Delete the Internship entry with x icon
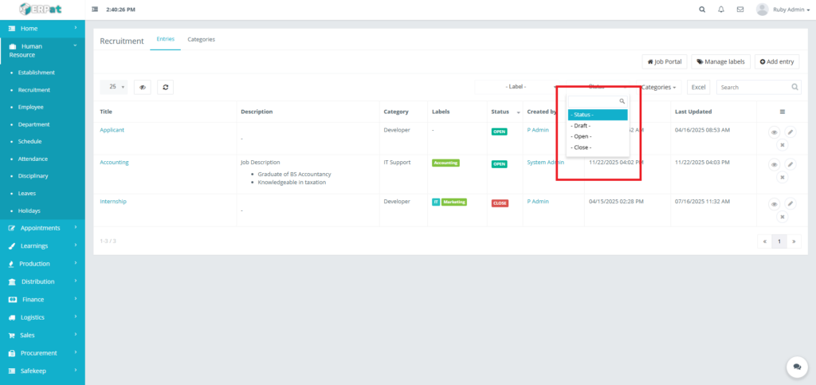Viewport: 816px width, 385px height. point(782,217)
